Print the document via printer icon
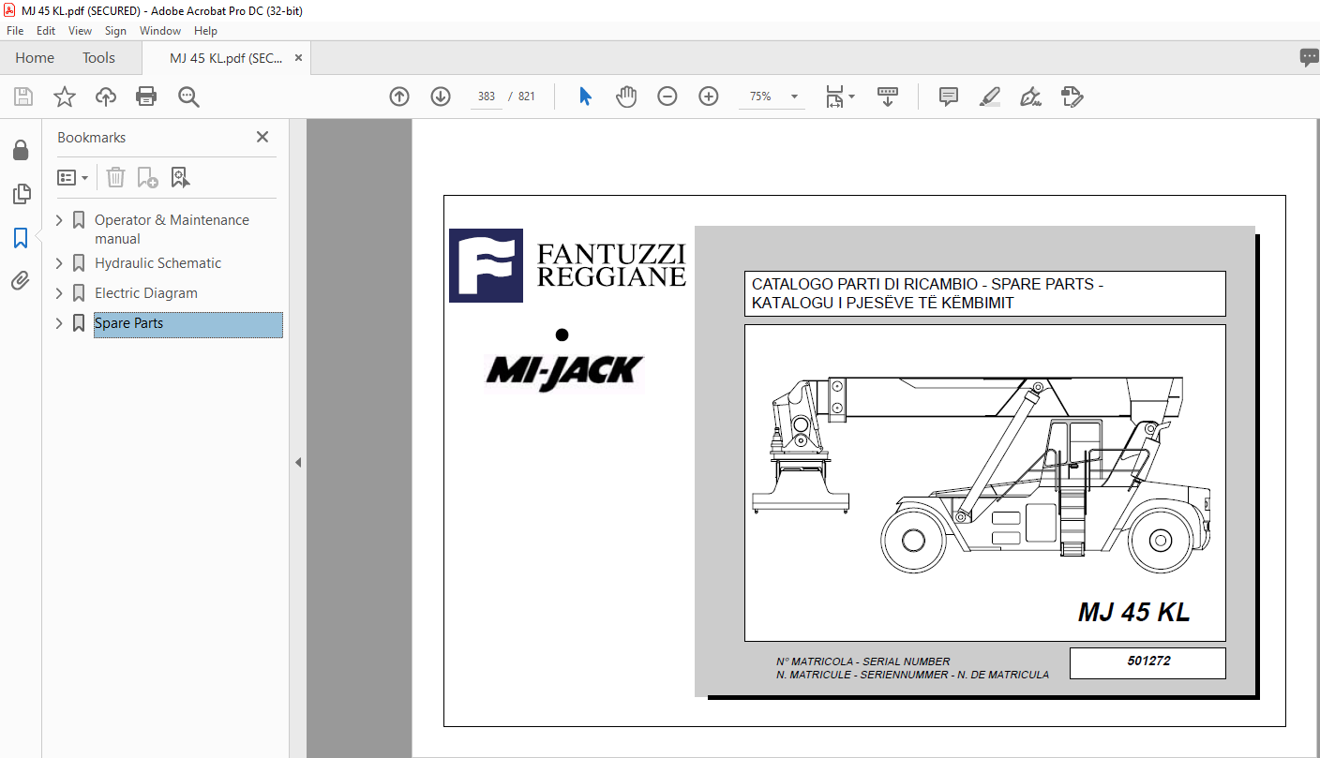Image resolution: width=1320 pixels, height=758 pixels. [x=146, y=97]
